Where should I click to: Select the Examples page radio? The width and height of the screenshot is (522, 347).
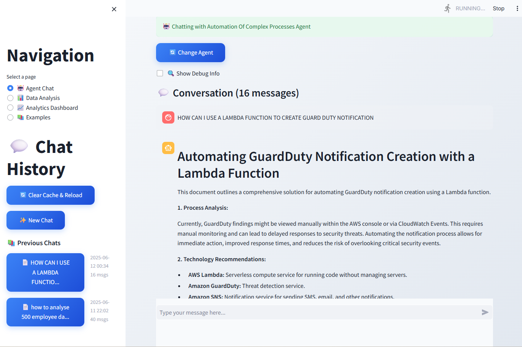[x=10, y=117]
